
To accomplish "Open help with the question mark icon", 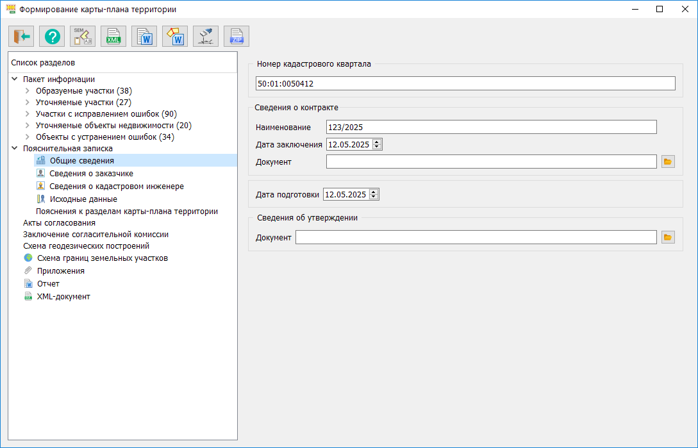I will (52, 37).
